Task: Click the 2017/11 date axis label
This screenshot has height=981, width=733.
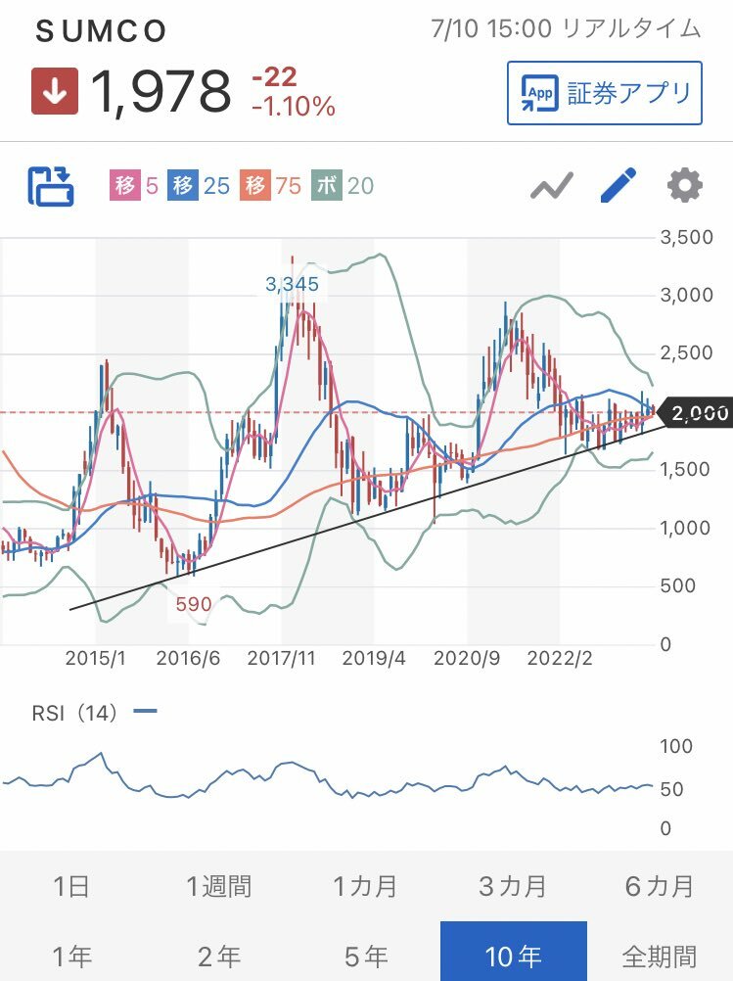Action: pos(281,658)
